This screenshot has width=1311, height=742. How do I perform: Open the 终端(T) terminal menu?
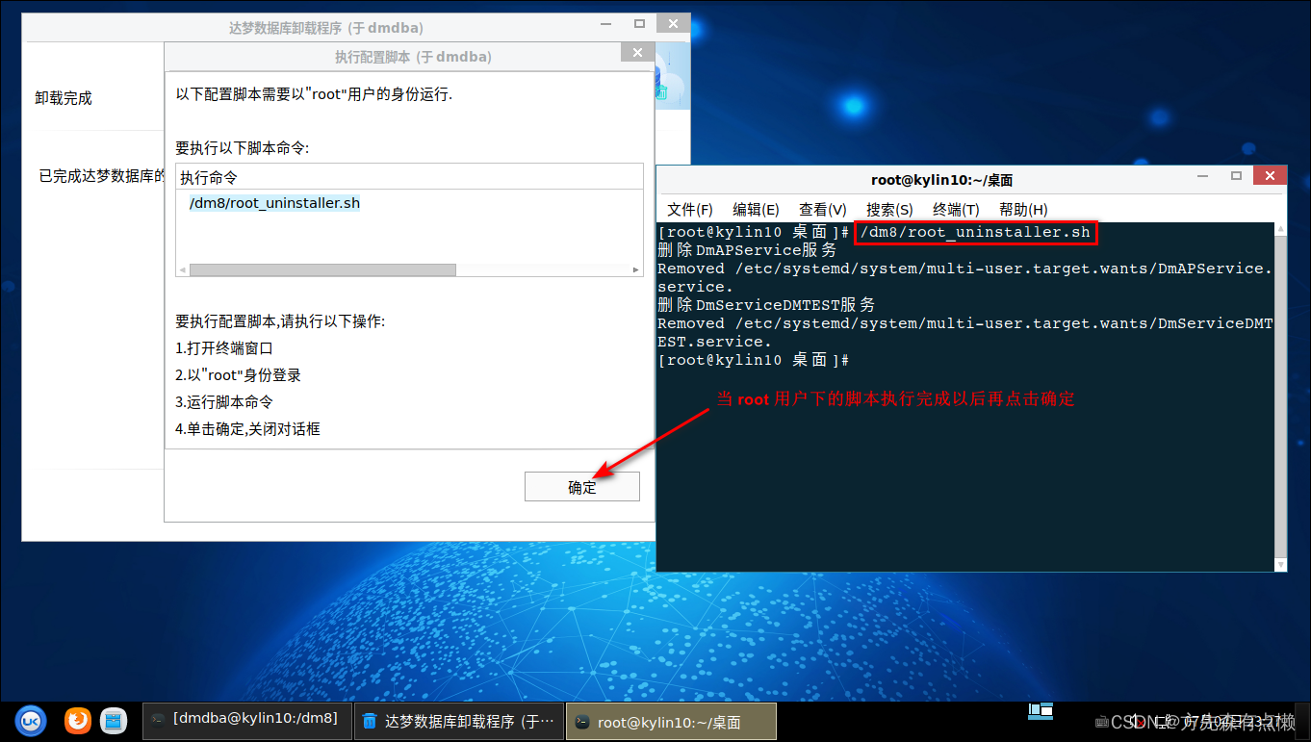click(x=956, y=209)
